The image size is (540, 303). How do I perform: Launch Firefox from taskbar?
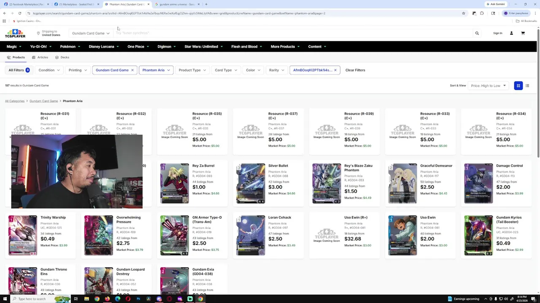click(107, 299)
